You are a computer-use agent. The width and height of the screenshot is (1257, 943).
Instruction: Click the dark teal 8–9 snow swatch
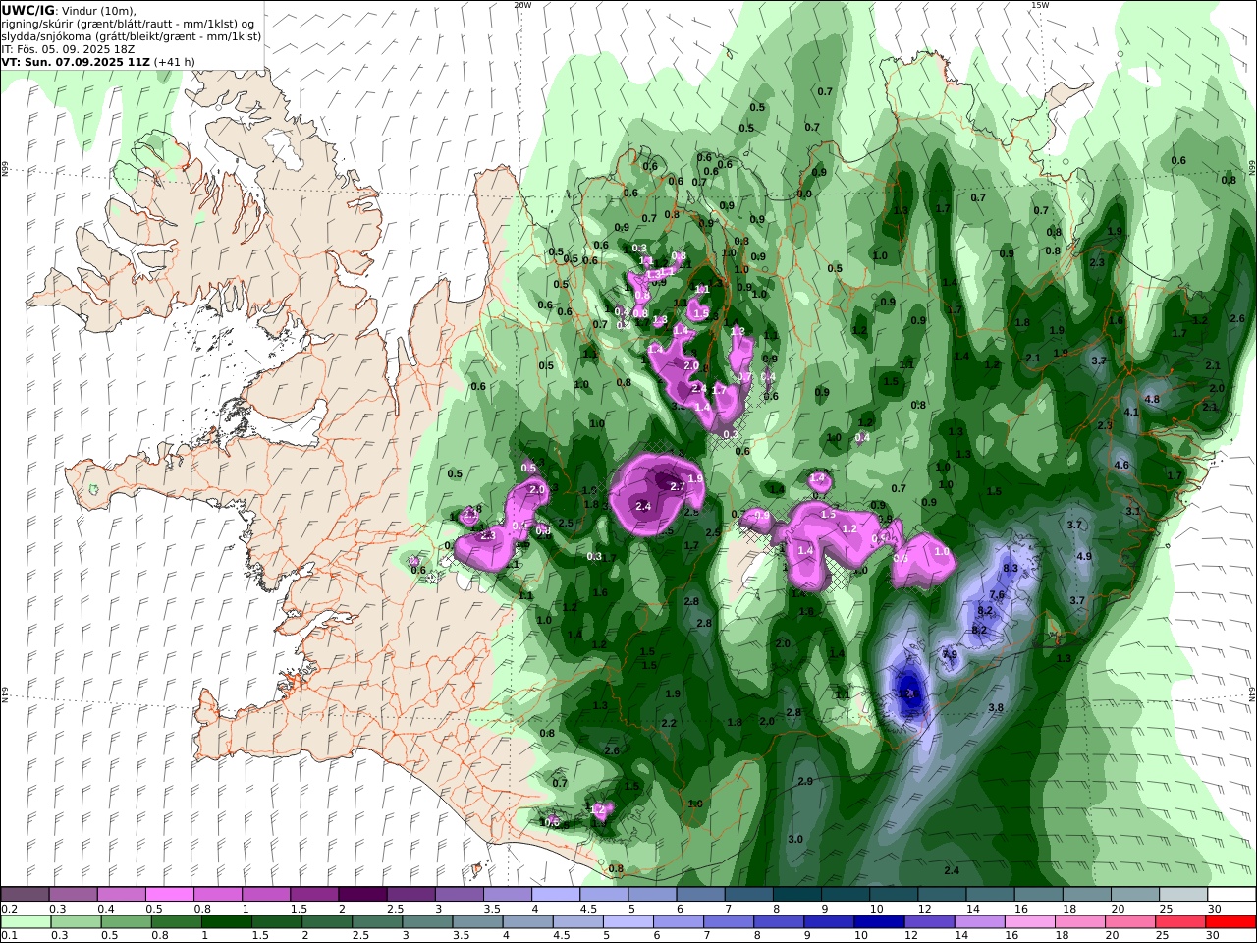(796, 895)
